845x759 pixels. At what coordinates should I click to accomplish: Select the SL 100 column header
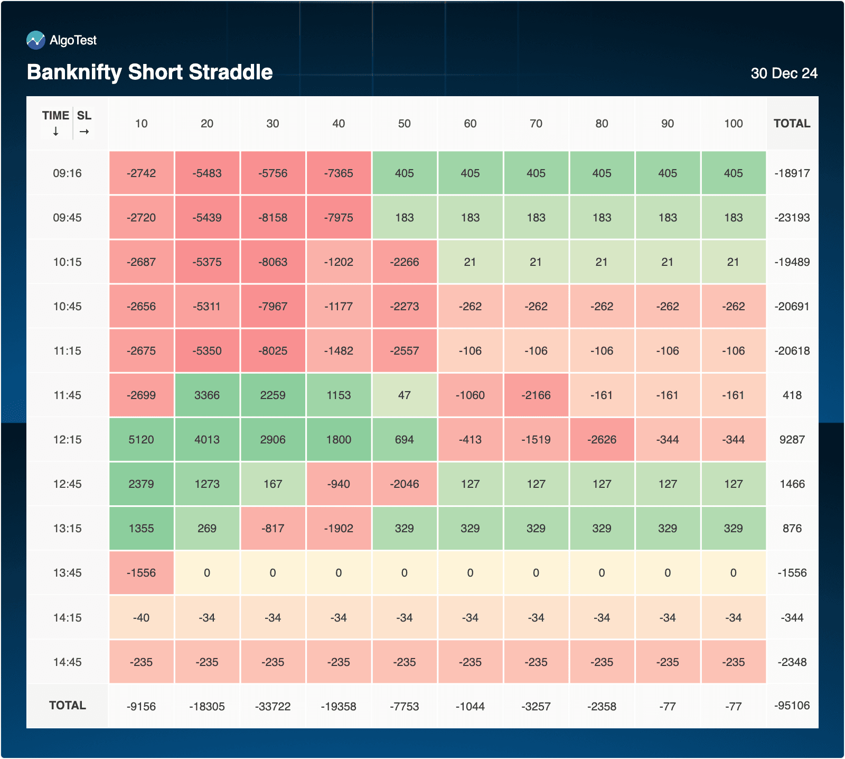[x=733, y=124]
